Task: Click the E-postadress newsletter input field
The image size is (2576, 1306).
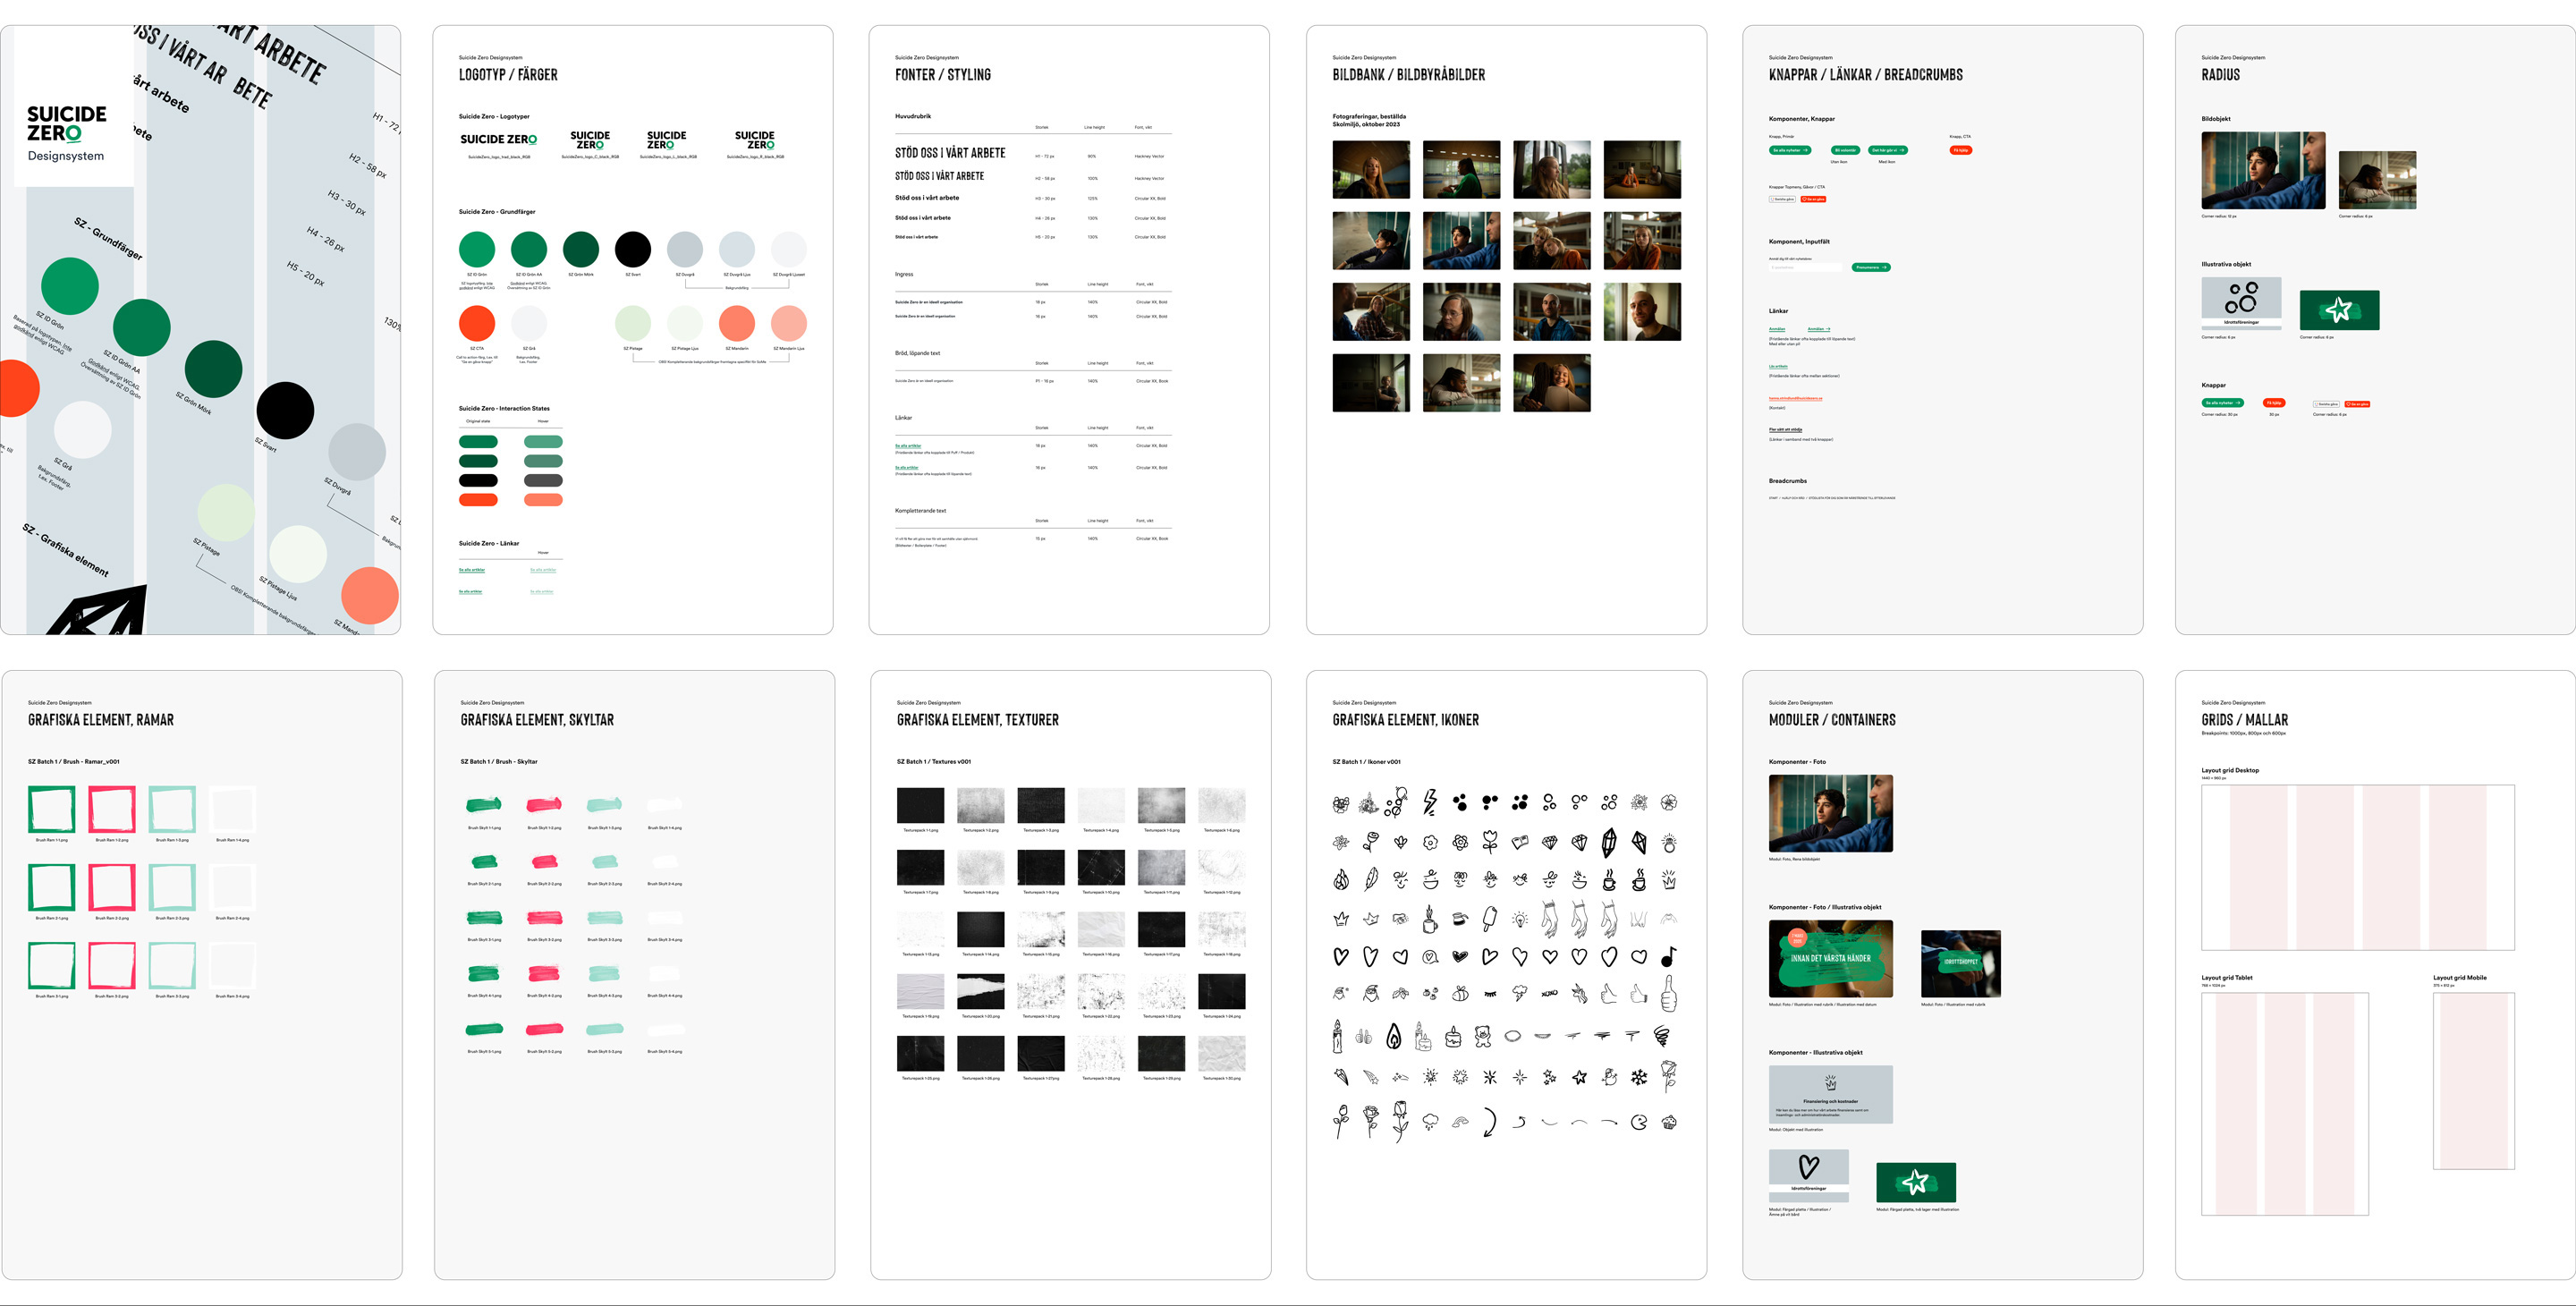Action: [1805, 267]
